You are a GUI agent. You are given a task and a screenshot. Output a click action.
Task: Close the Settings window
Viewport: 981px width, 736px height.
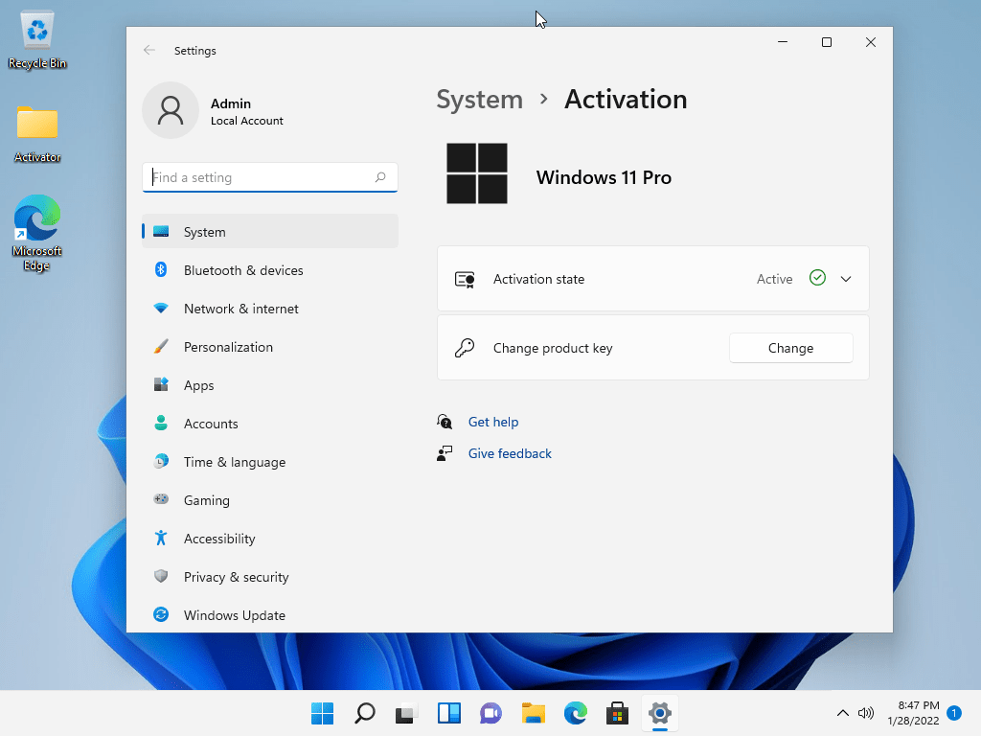pyautogui.click(x=870, y=42)
